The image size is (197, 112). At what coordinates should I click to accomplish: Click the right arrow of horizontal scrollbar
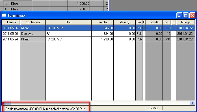coord(192,103)
